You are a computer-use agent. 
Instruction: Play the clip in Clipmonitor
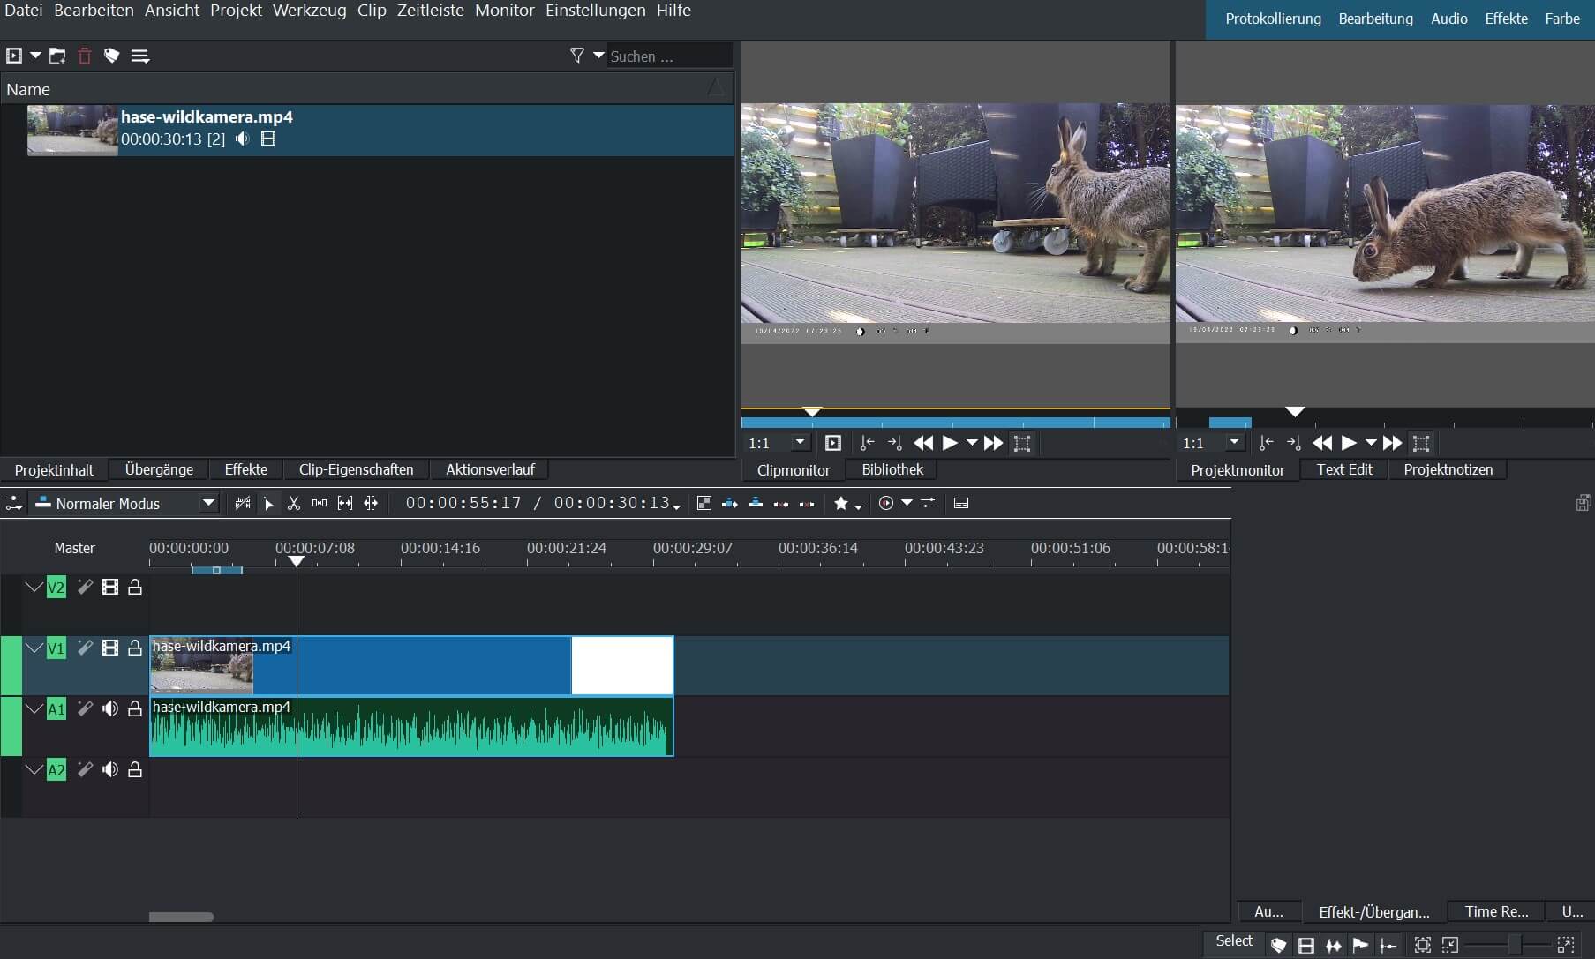(x=950, y=443)
